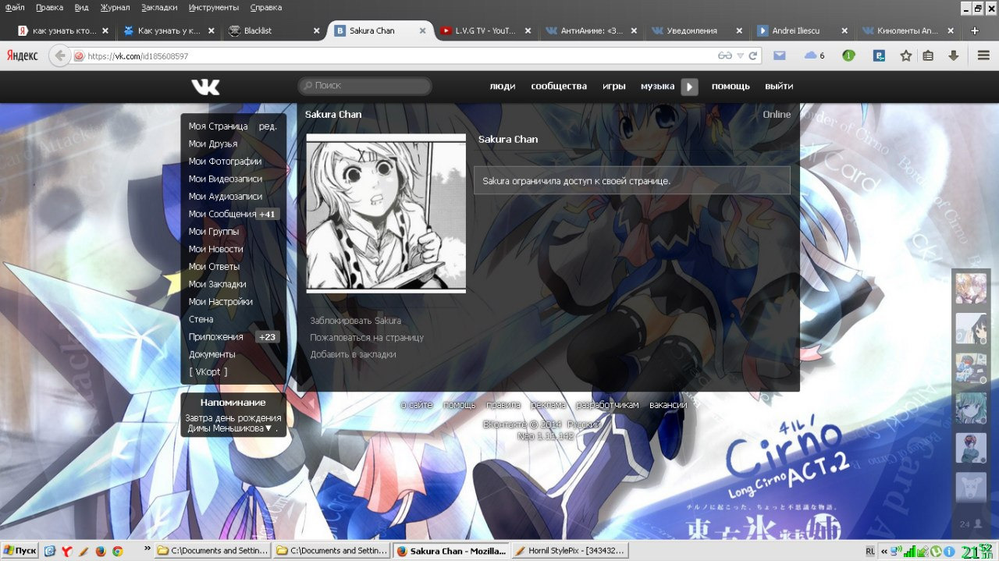Viewport: 999px width, 561px height.
Task: Click the browser back arrow button
Action: 59,56
